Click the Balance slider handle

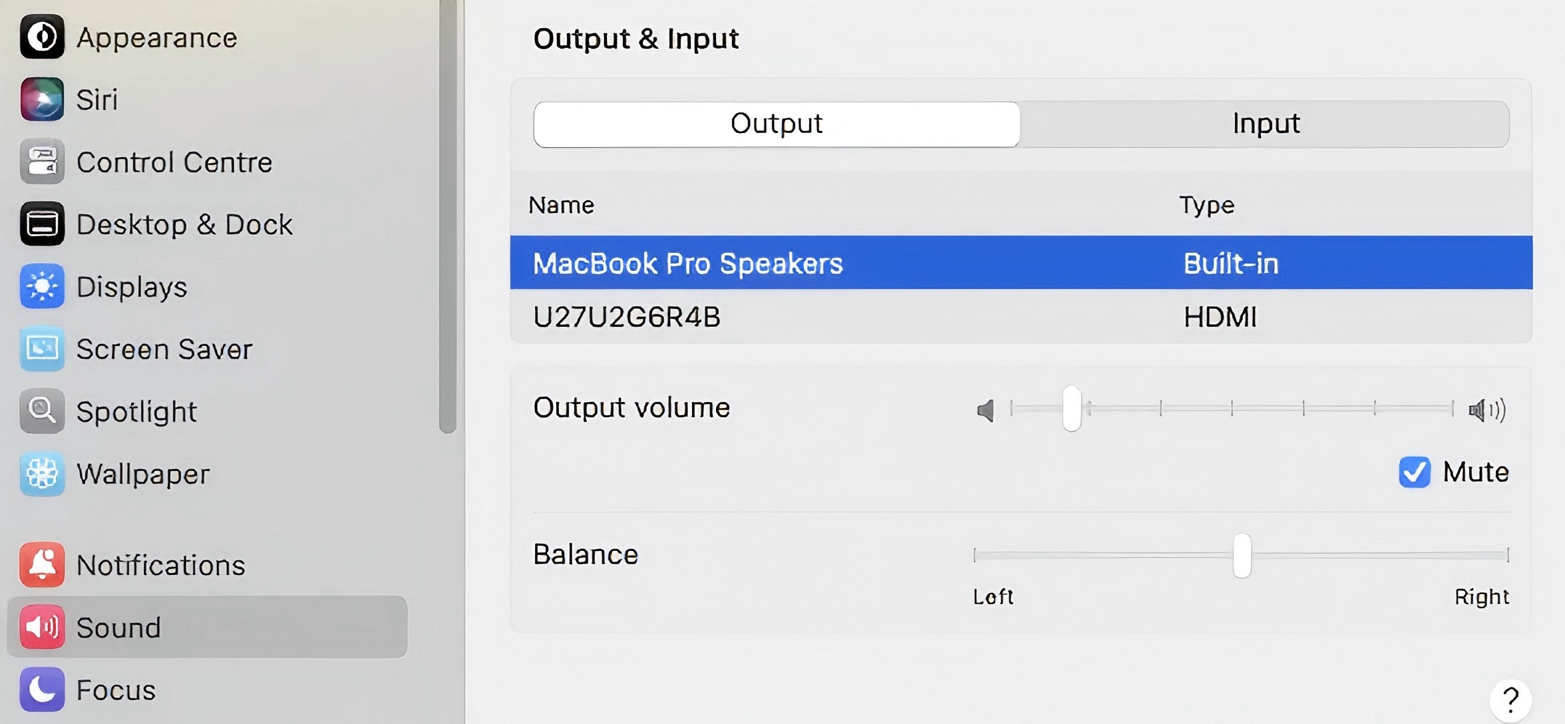(x=1242, y=556)
